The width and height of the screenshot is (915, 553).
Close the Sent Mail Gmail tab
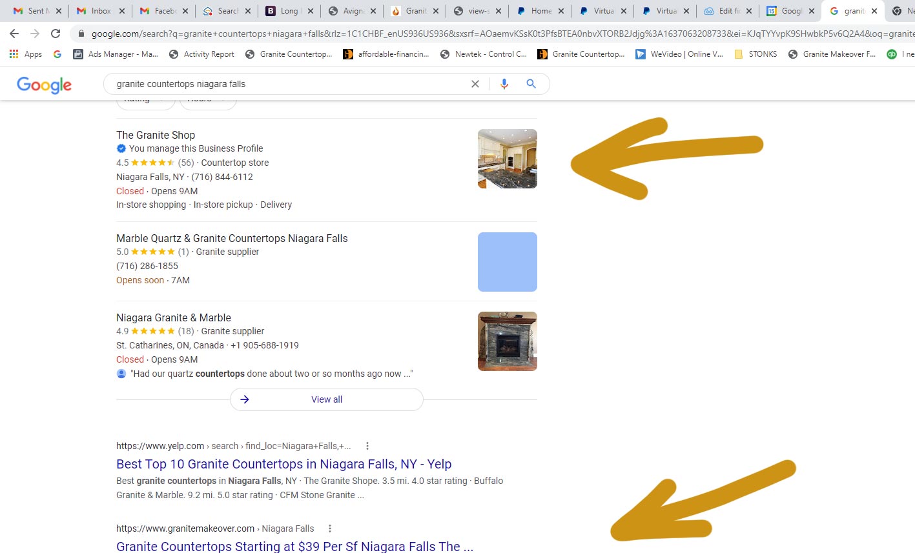[59, 11]
